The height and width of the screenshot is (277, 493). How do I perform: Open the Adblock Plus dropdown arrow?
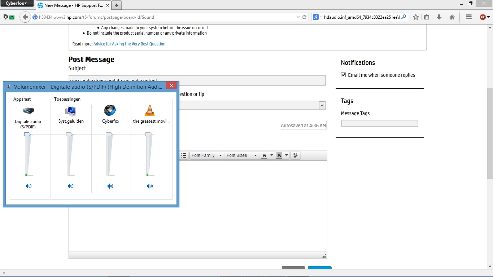pyautogui.click(x=488, y=17)
